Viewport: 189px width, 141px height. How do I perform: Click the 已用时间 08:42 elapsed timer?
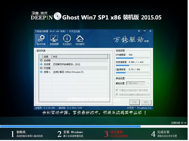pos(179,123)
